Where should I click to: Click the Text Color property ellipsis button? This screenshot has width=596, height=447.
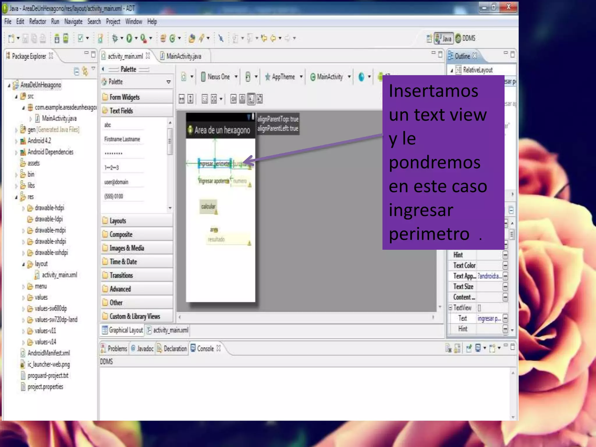point(505,265)
